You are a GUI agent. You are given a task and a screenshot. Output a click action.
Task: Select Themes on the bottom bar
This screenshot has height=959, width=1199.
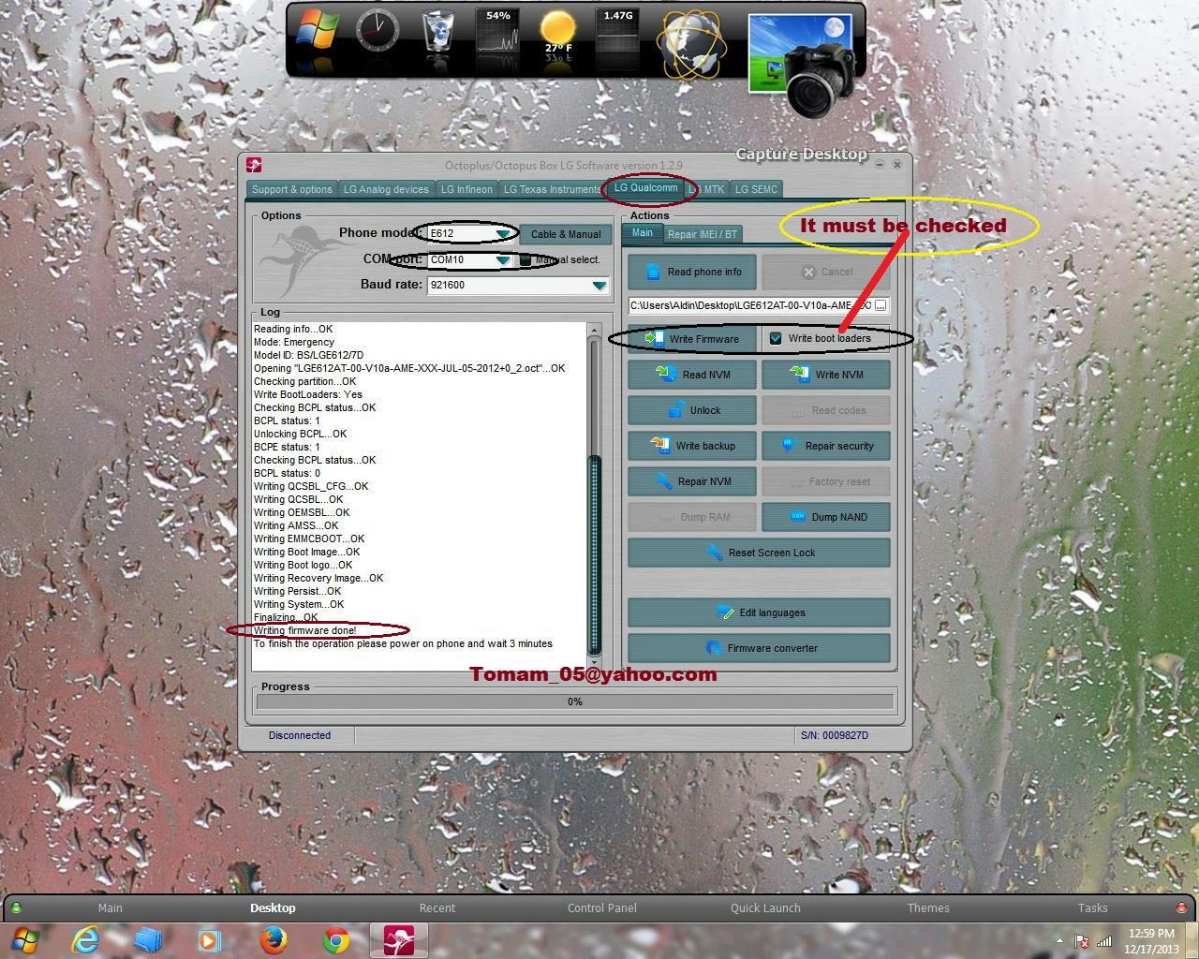point(928,907)
